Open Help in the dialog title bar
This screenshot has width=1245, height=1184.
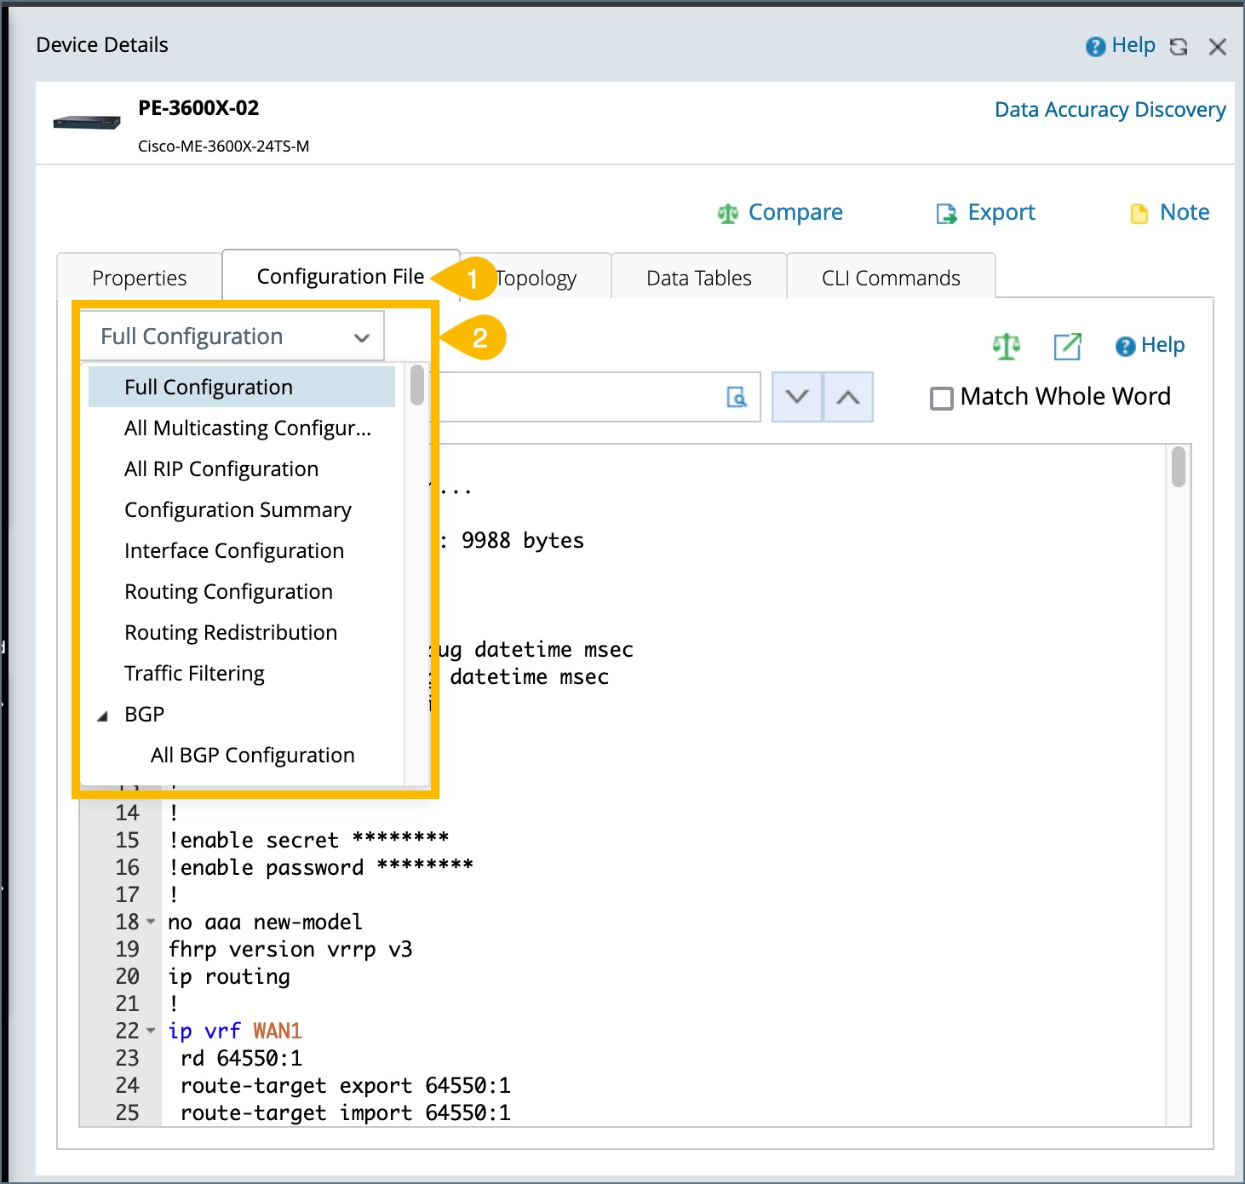1121,46
